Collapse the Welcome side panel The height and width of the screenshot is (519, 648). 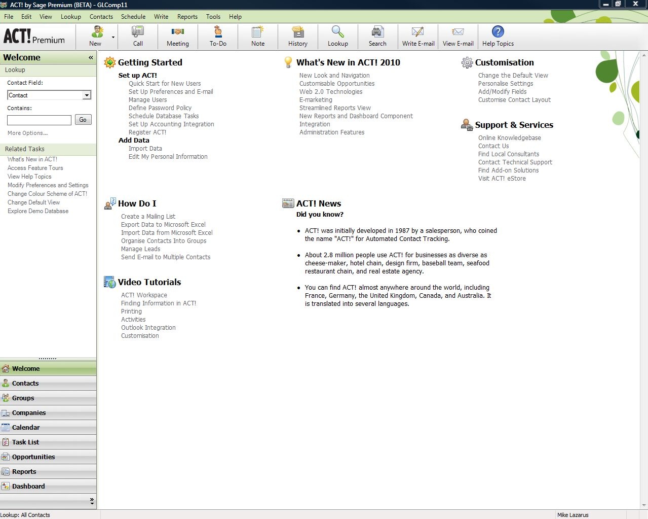pos(91,57)
